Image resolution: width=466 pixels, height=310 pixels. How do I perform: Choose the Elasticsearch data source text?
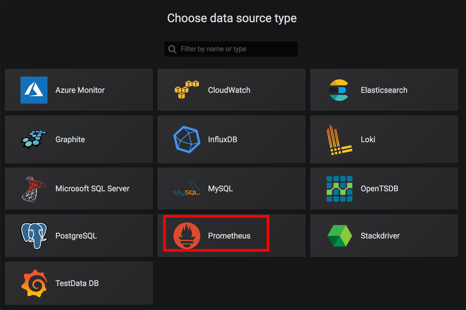384,90
